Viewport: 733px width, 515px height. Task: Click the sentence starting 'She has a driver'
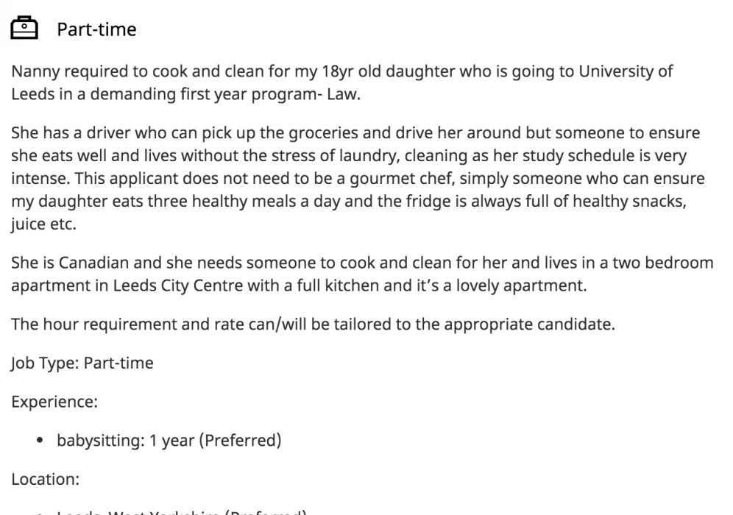(x=358, y=178)
